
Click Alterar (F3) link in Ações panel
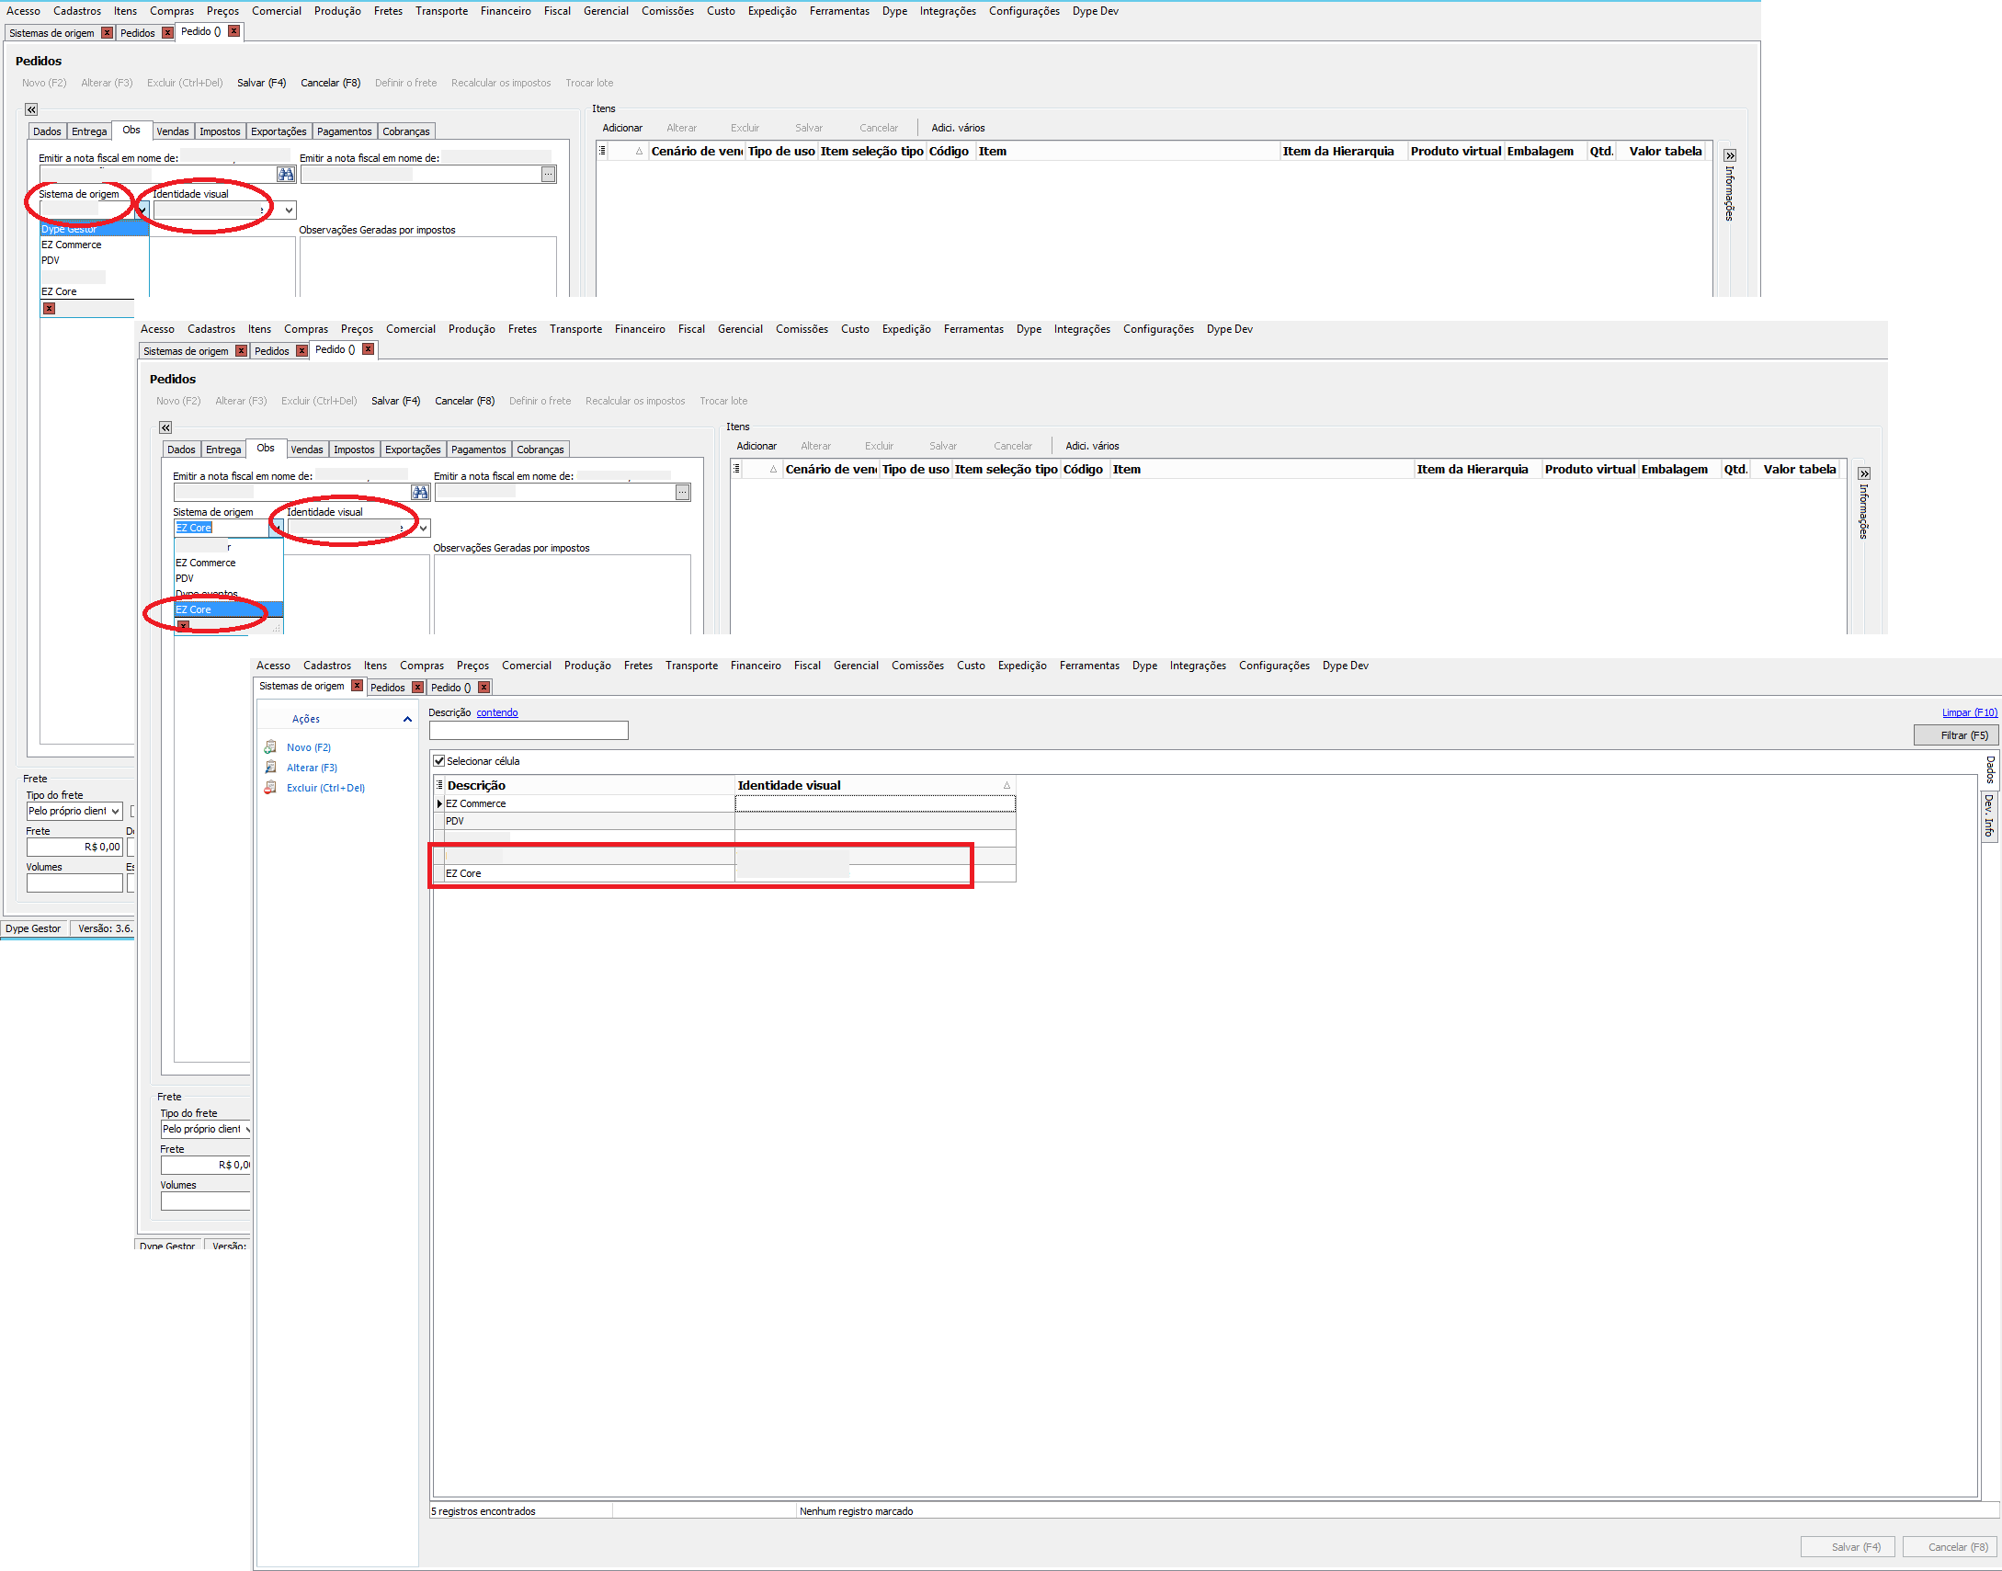point(312,768)
